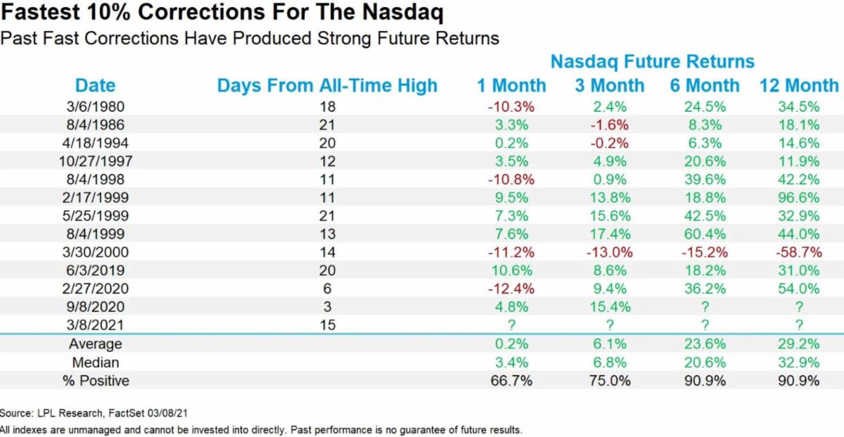Click the 6 Month column header
The height and width of the screenshot is (437, 844).
point(705,86)
